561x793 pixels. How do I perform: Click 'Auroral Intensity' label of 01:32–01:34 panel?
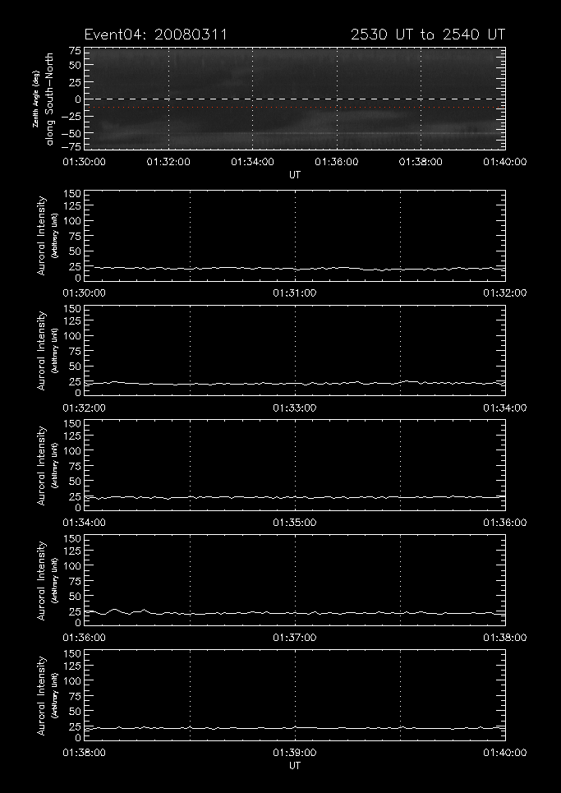(42, 350)
